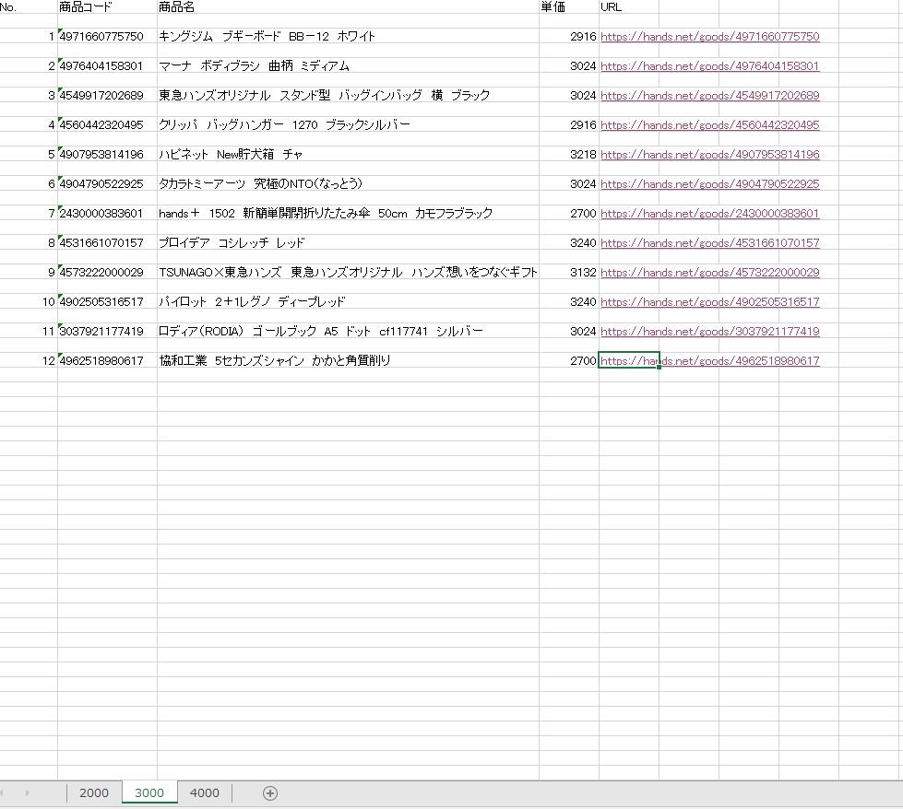The image size is (903, 809).
Task: Select cell with code 4962518980617
Action: [107, 361]
